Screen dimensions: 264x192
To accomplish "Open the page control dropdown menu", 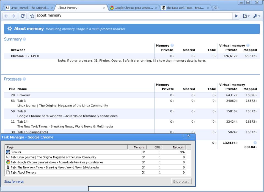I will coord(246,16).
